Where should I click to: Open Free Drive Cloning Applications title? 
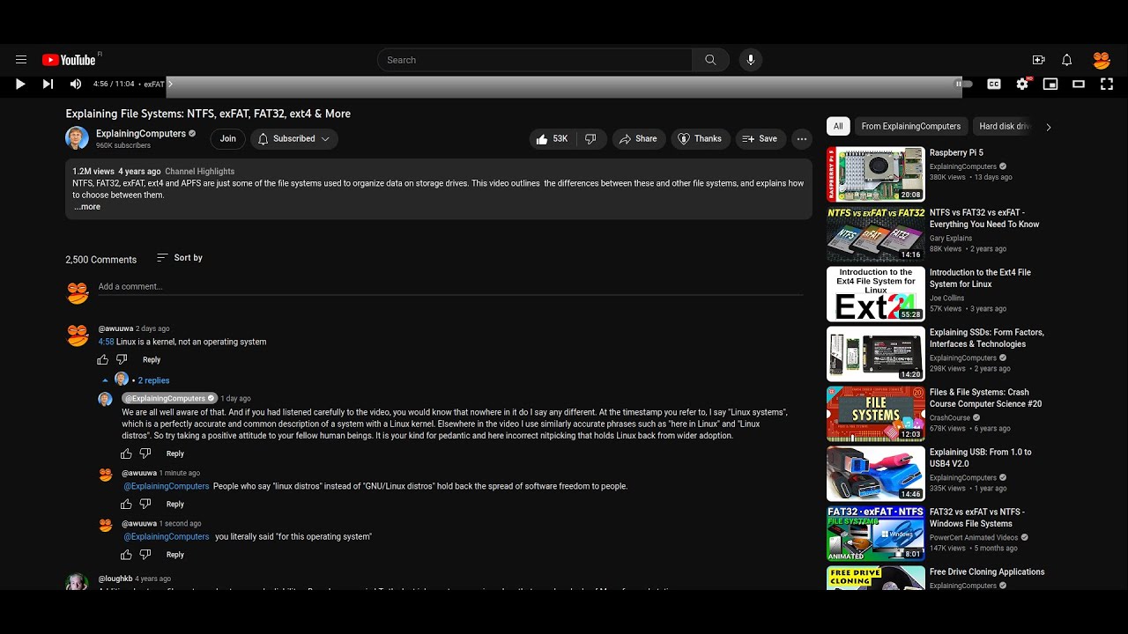987,572
